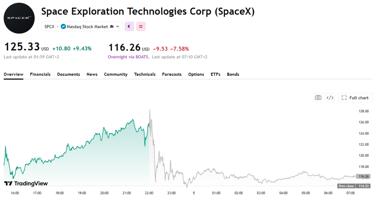Viewport: 374px width, 201px height.
Task: Take a chart snapshot with camera icon
Action: click(318, 98)
